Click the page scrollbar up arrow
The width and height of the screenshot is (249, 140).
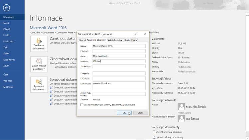pos(247,14)
